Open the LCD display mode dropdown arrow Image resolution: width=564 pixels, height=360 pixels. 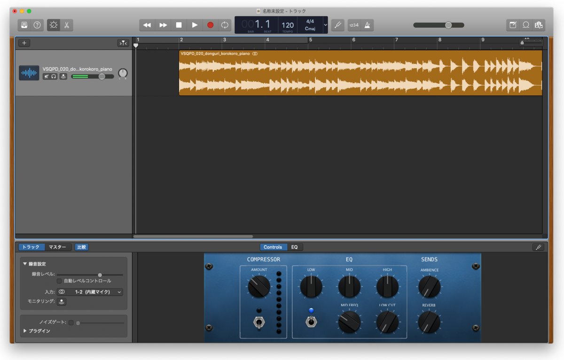tap(325, 25)
